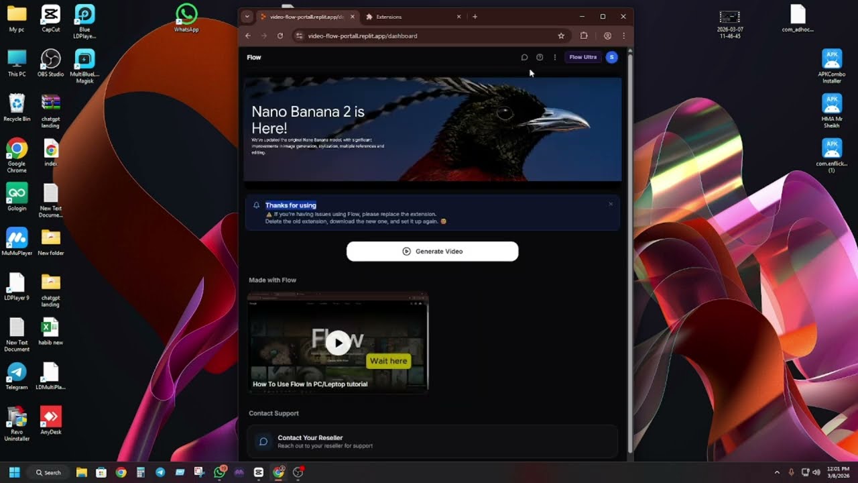Select the OBS Studio desktop shortcut
The height and width of the screenshot is (483, 858).
(x=50, y=63)
